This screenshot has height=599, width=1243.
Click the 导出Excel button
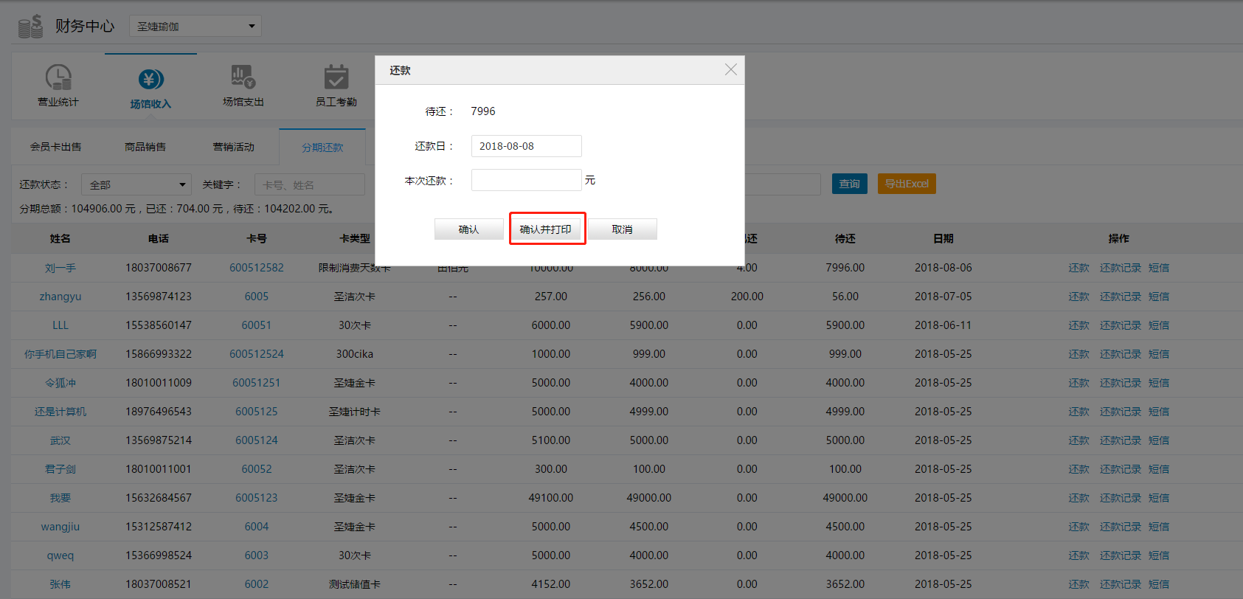[907, 184]
